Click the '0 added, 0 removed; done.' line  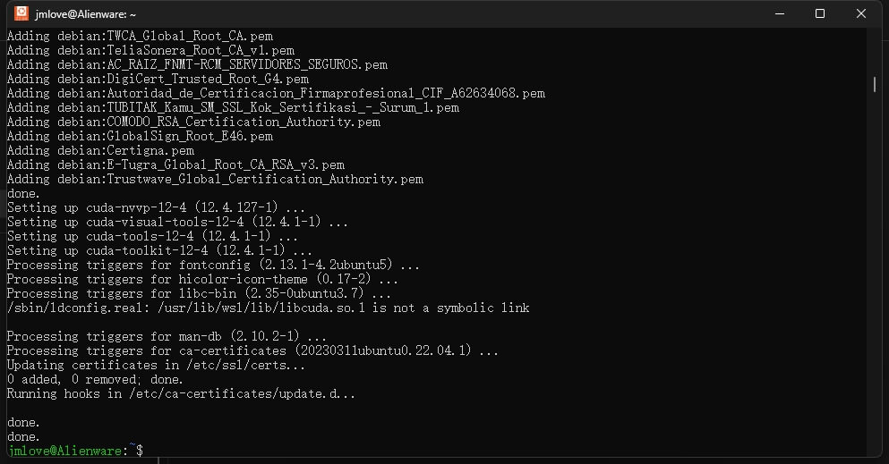[95, 379]
